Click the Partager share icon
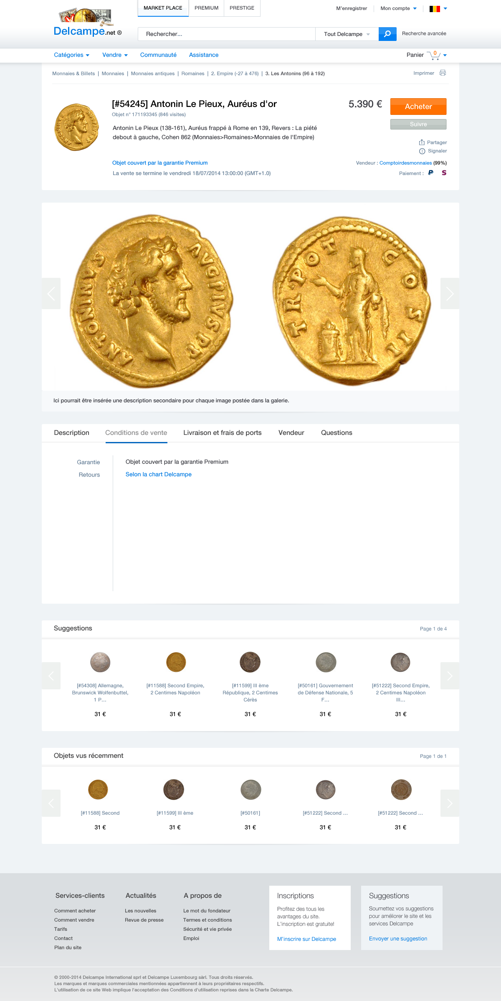The width and height of the screenshot is (501, 1001). click(x=422, y=142)
